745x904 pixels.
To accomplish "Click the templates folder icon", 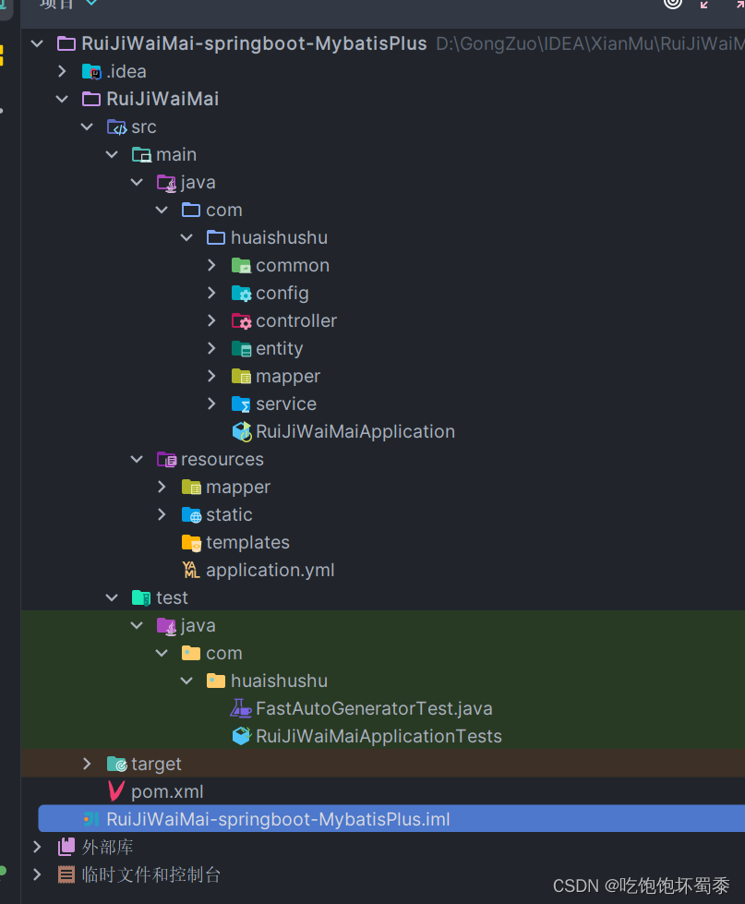I will coord(191,543).
